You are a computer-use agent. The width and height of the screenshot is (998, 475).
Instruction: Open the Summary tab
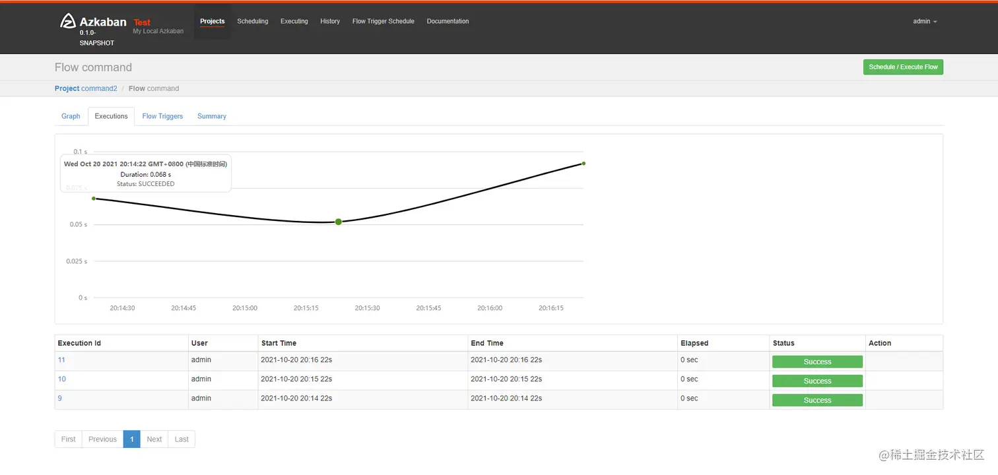[x=212, y=116]
